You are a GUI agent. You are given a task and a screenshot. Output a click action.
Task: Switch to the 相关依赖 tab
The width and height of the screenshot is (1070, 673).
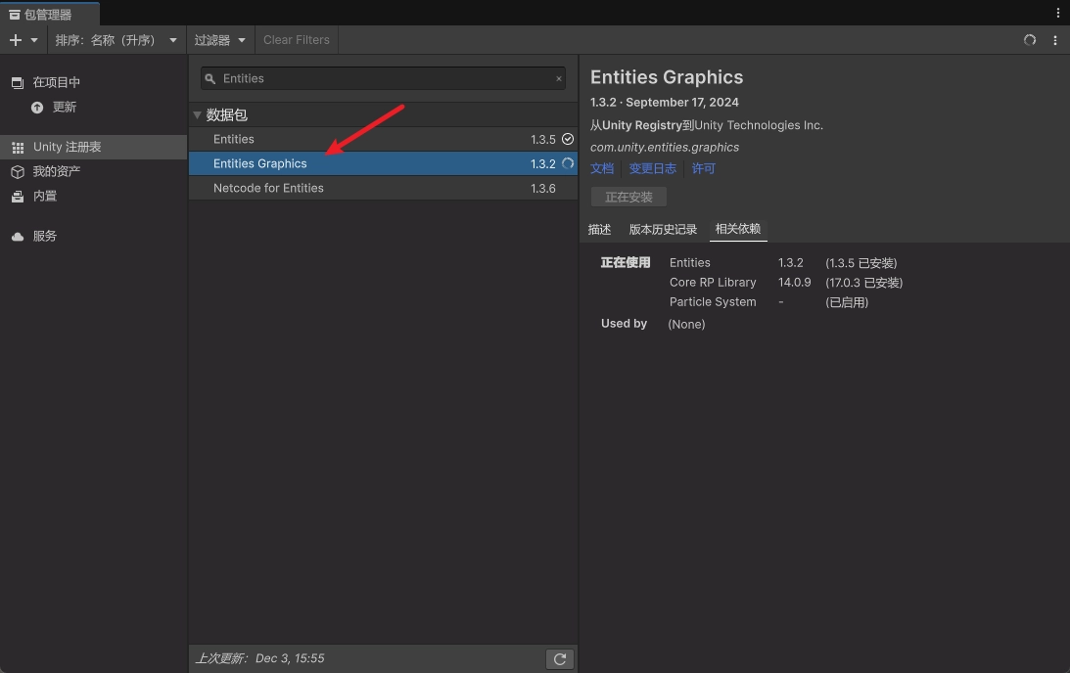point(738,230)
